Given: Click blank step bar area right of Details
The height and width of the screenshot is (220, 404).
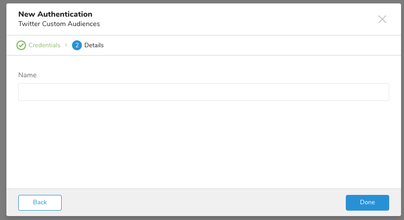Looking at the screenshot, I should [x=247, y=45].
